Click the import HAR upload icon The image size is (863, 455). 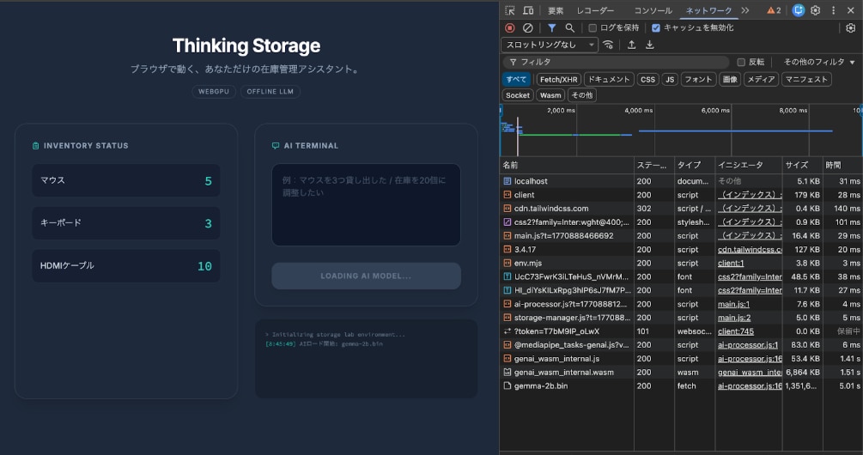coord(631,45)
